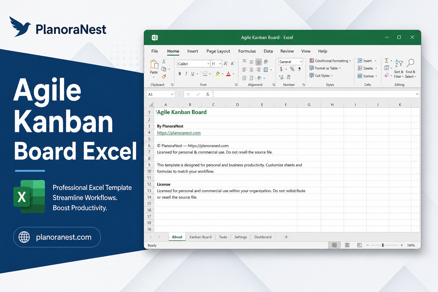Switch to Page Layout view icon

click(347, 245)
